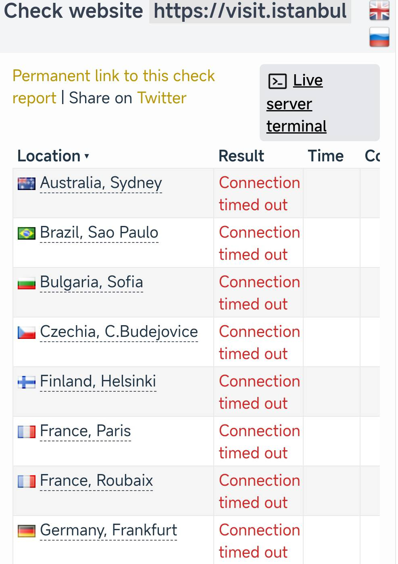Click the Australia flag icon

click(x=27, y=184)
